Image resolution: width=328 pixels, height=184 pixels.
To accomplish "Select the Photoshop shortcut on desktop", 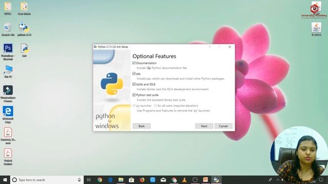I will click(x=8, y=52).
